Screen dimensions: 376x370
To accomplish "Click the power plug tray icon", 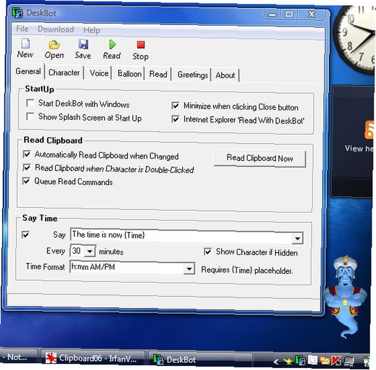I will click(366, 361).
